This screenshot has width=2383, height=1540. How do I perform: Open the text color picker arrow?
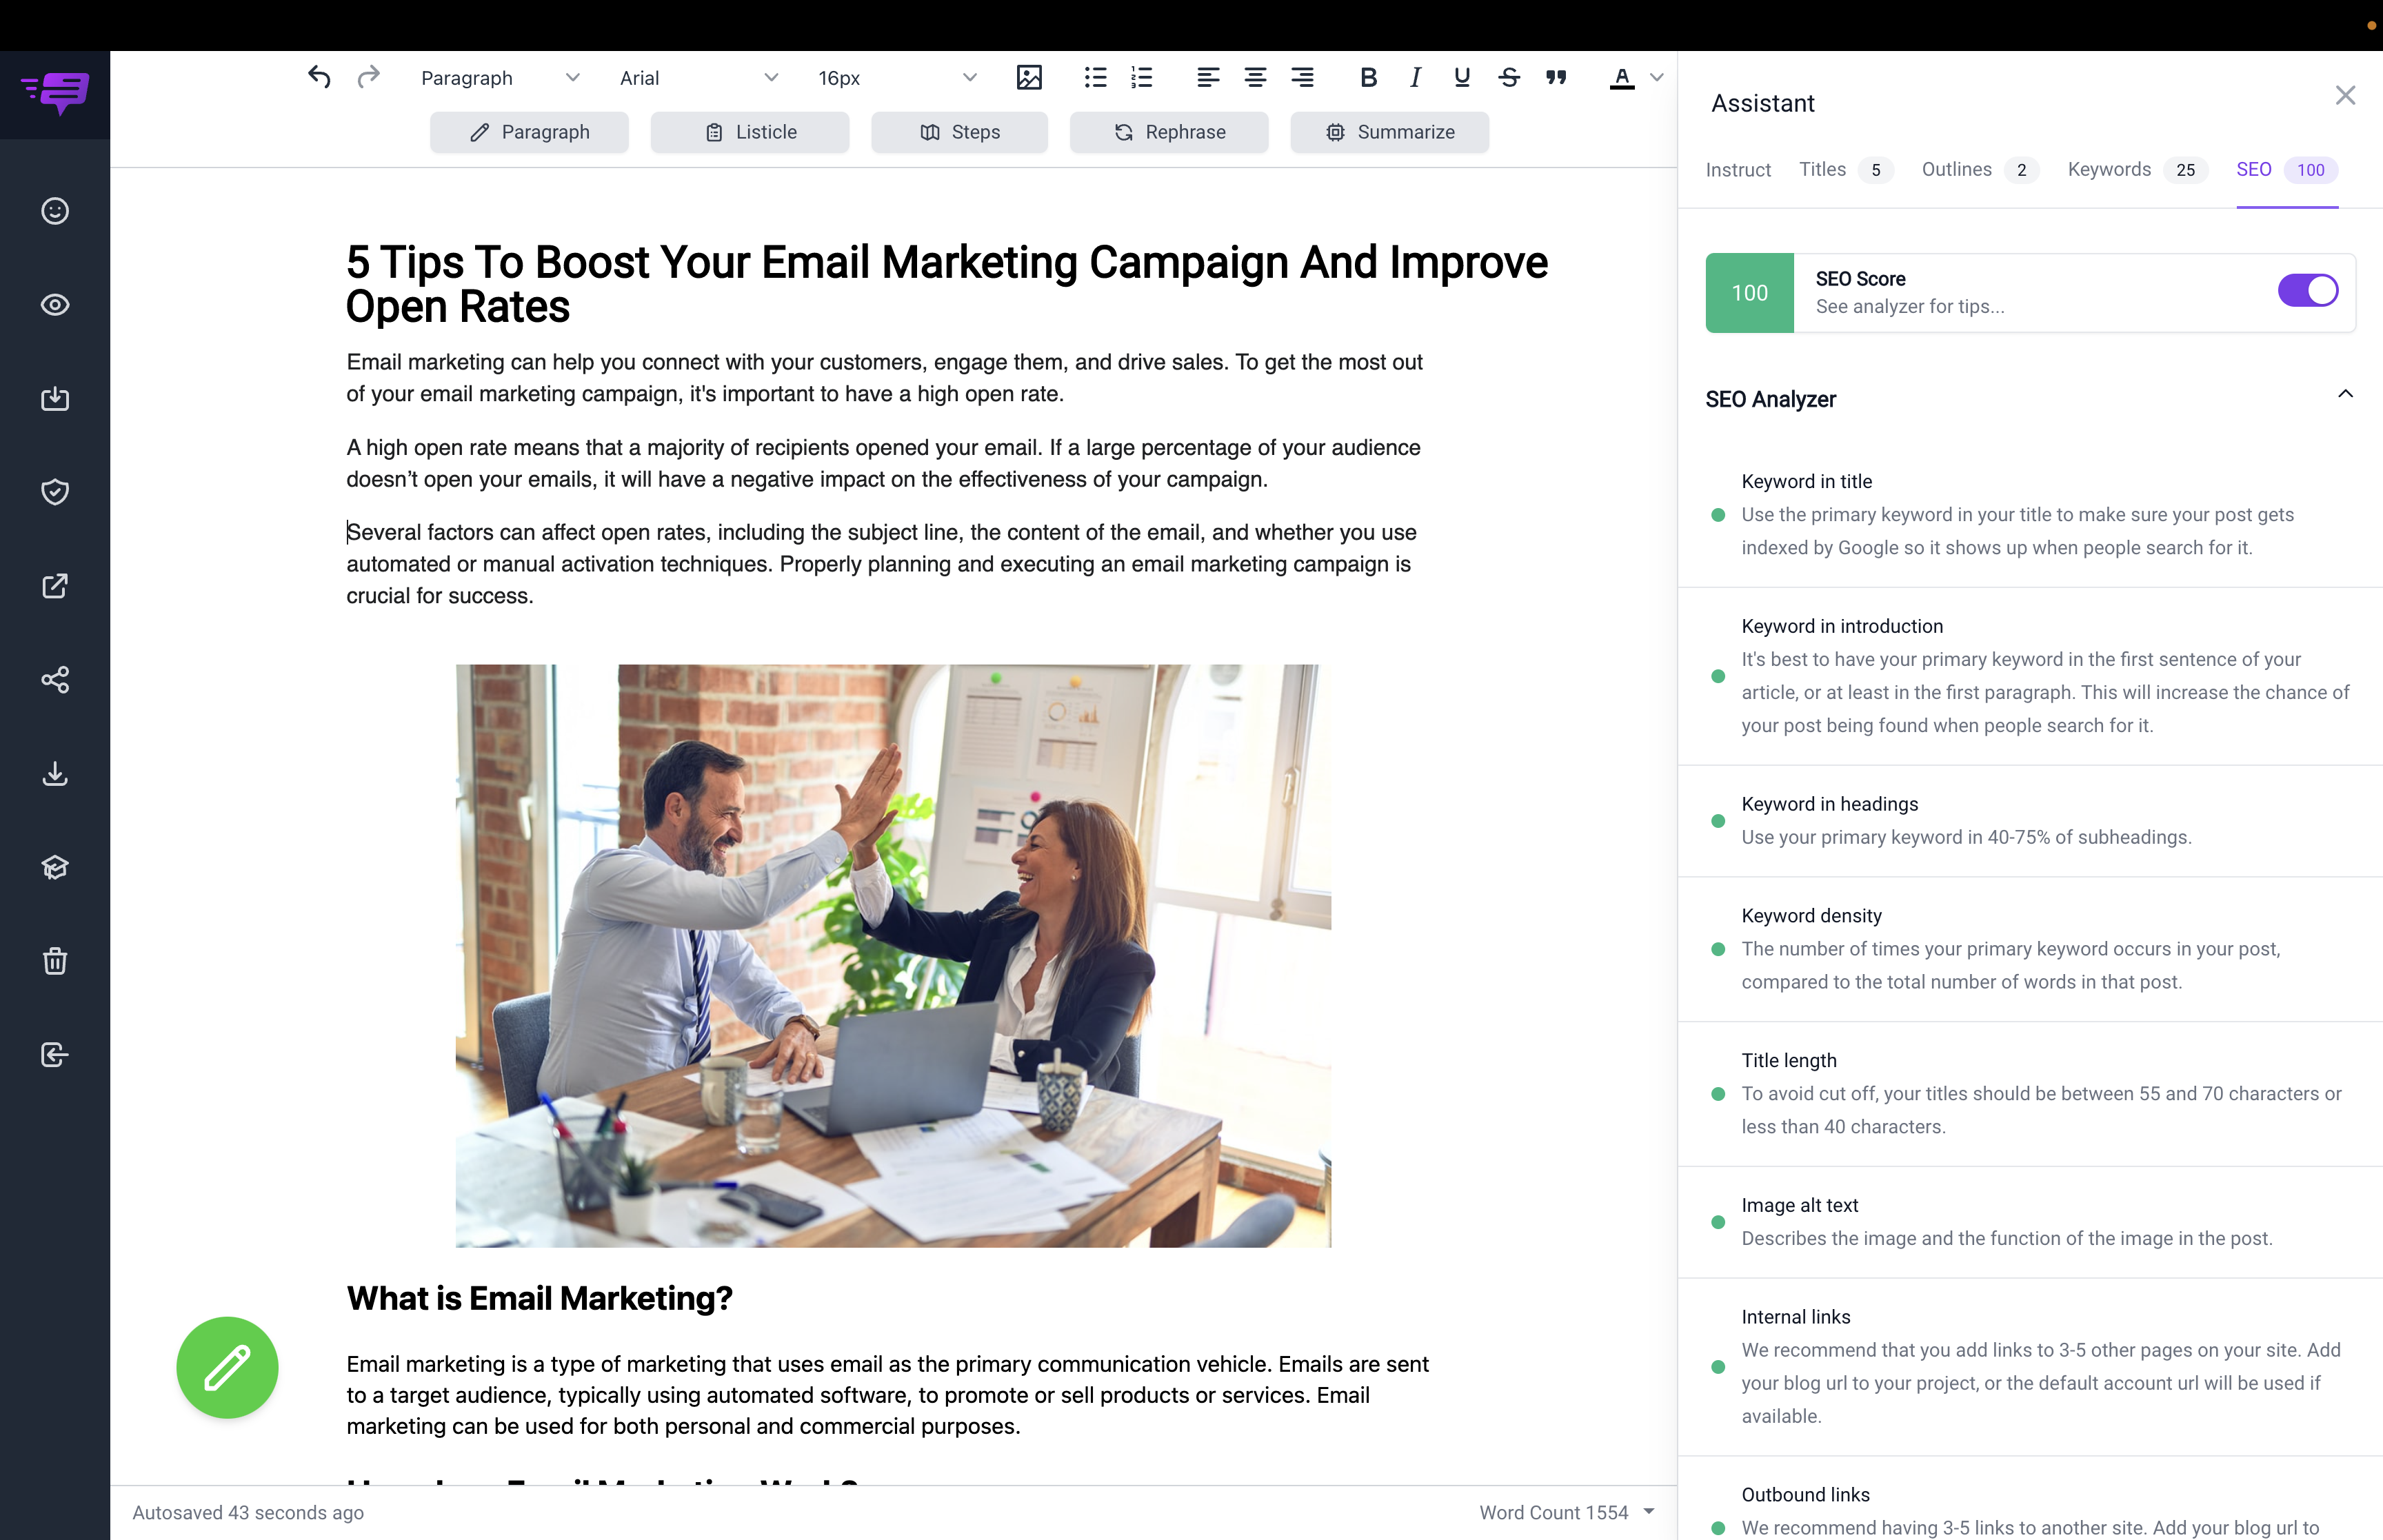(1657, 77)
